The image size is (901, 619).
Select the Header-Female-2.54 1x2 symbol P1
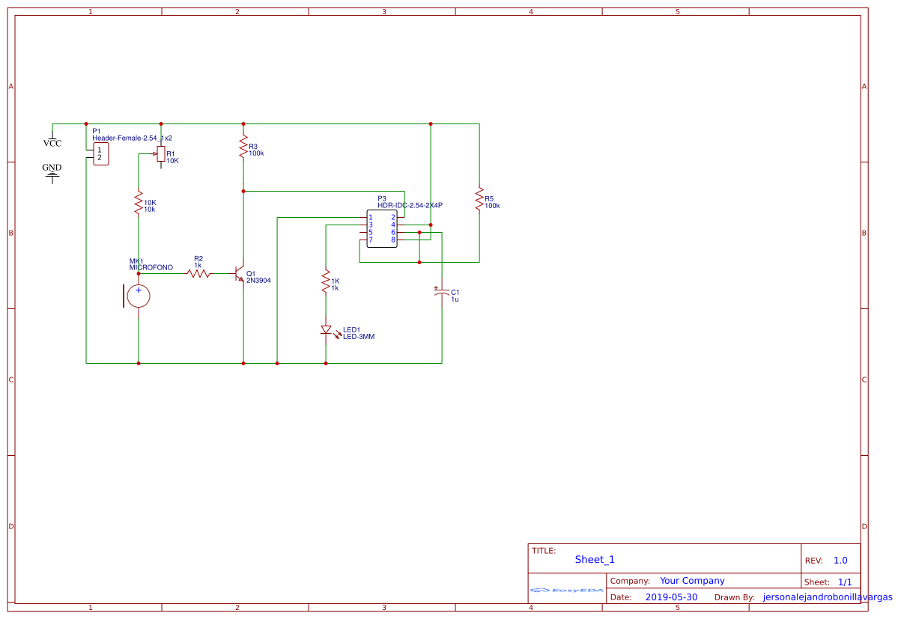[100, 153]
